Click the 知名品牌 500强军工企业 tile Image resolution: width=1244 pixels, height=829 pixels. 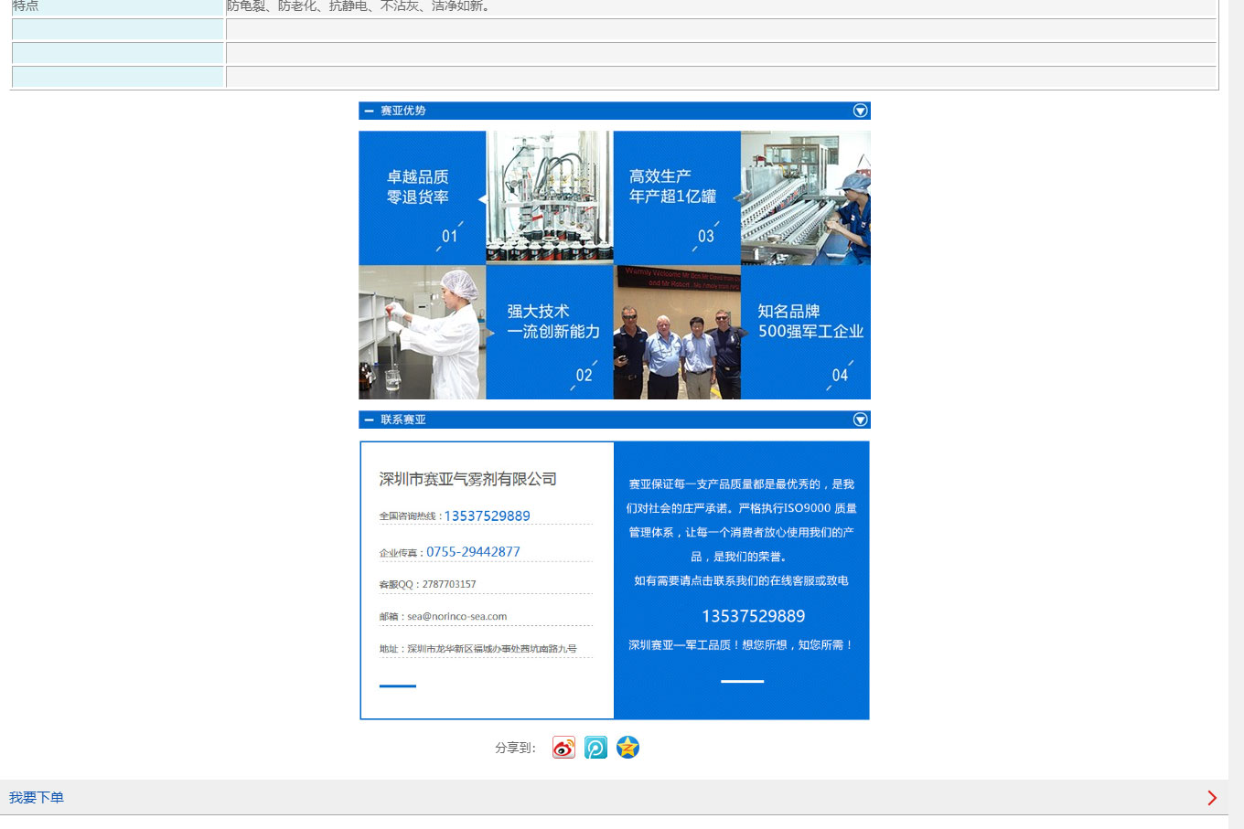pyautogui.click(x=805, y=332)
